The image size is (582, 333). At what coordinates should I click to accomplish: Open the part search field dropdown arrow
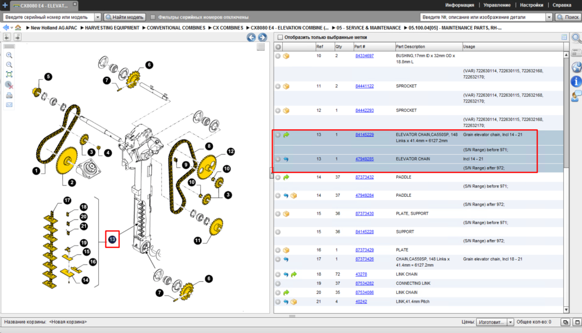pyautogui.click(x=549, y=17)
